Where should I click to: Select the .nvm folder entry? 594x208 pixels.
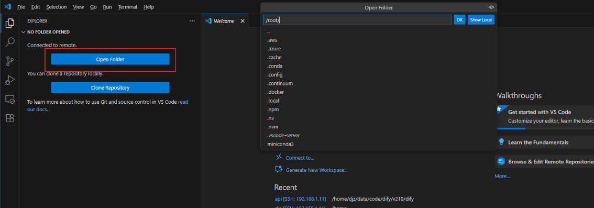tap(379, 127)
